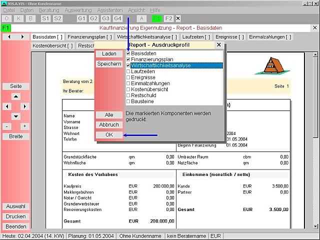Confirm the dialog with OK
Screen dimensions: 320x240
(x=109, y=135)
